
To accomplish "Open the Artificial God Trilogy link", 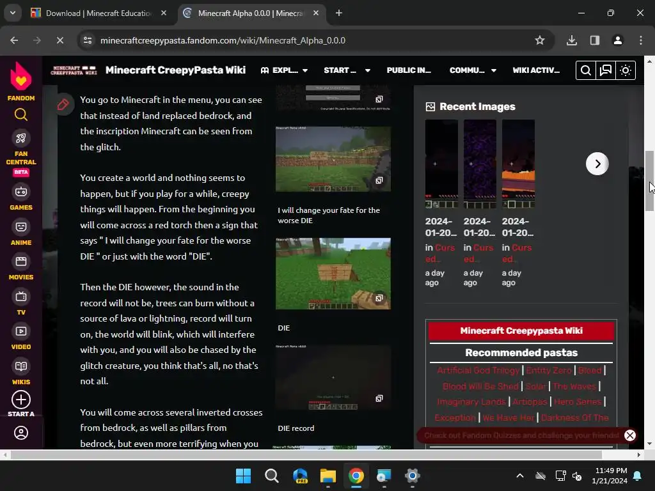I will (x=478, y=370).
